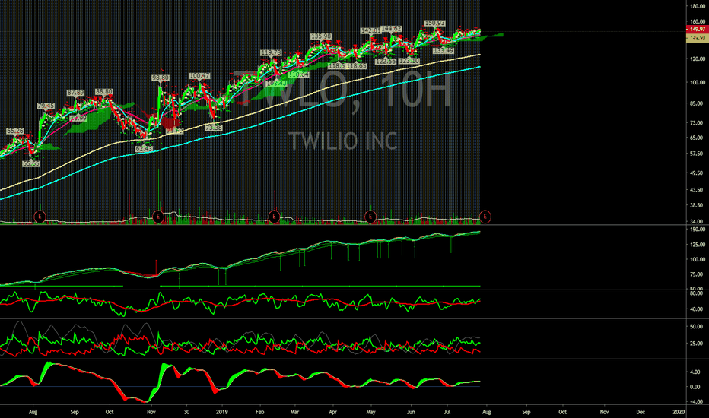Click the 122.56 low pivot label

click(386, 62)
